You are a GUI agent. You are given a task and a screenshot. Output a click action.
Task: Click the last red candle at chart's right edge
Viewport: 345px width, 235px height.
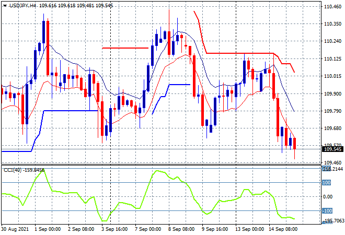coord(295,144)
